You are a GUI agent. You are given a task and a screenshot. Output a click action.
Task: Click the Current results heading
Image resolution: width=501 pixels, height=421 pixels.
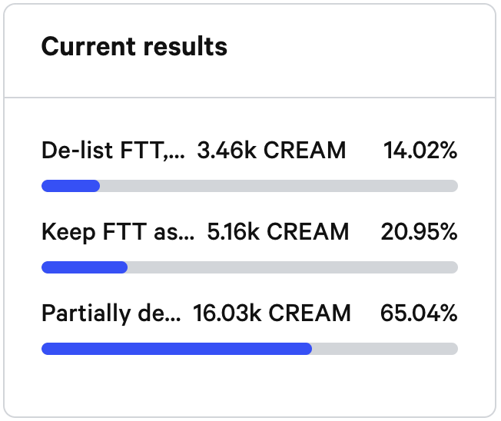[134, 47]
